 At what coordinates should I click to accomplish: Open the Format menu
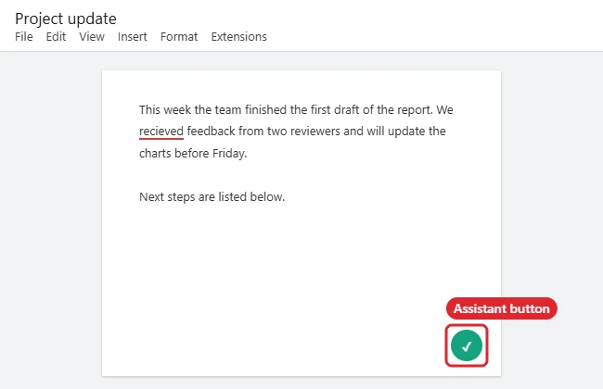179,37
